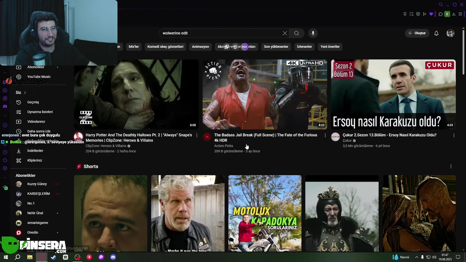Select the Mix'ler filter chip
Screen dimensions: 466x262
point(134,47)
